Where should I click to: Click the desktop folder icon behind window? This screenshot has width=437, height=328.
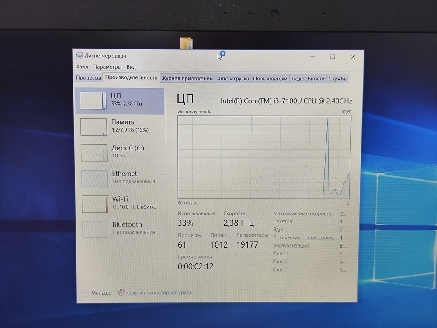coord(186,43)
